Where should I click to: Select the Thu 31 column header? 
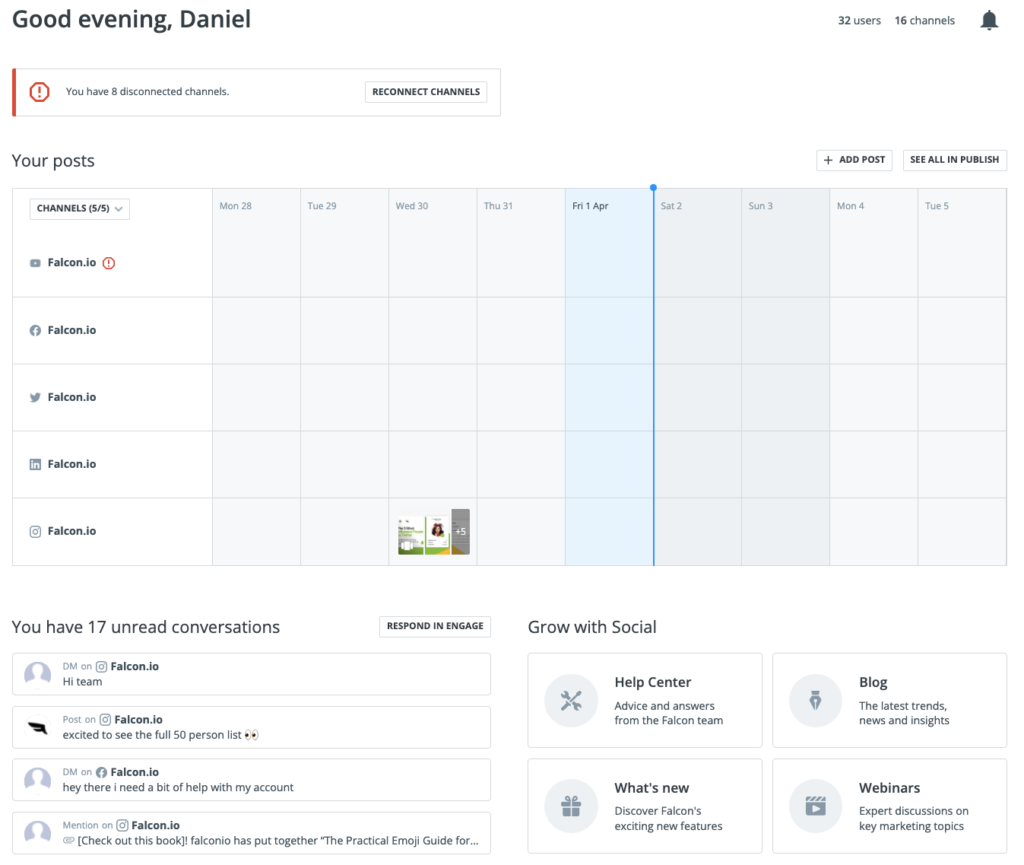point(499,206)
